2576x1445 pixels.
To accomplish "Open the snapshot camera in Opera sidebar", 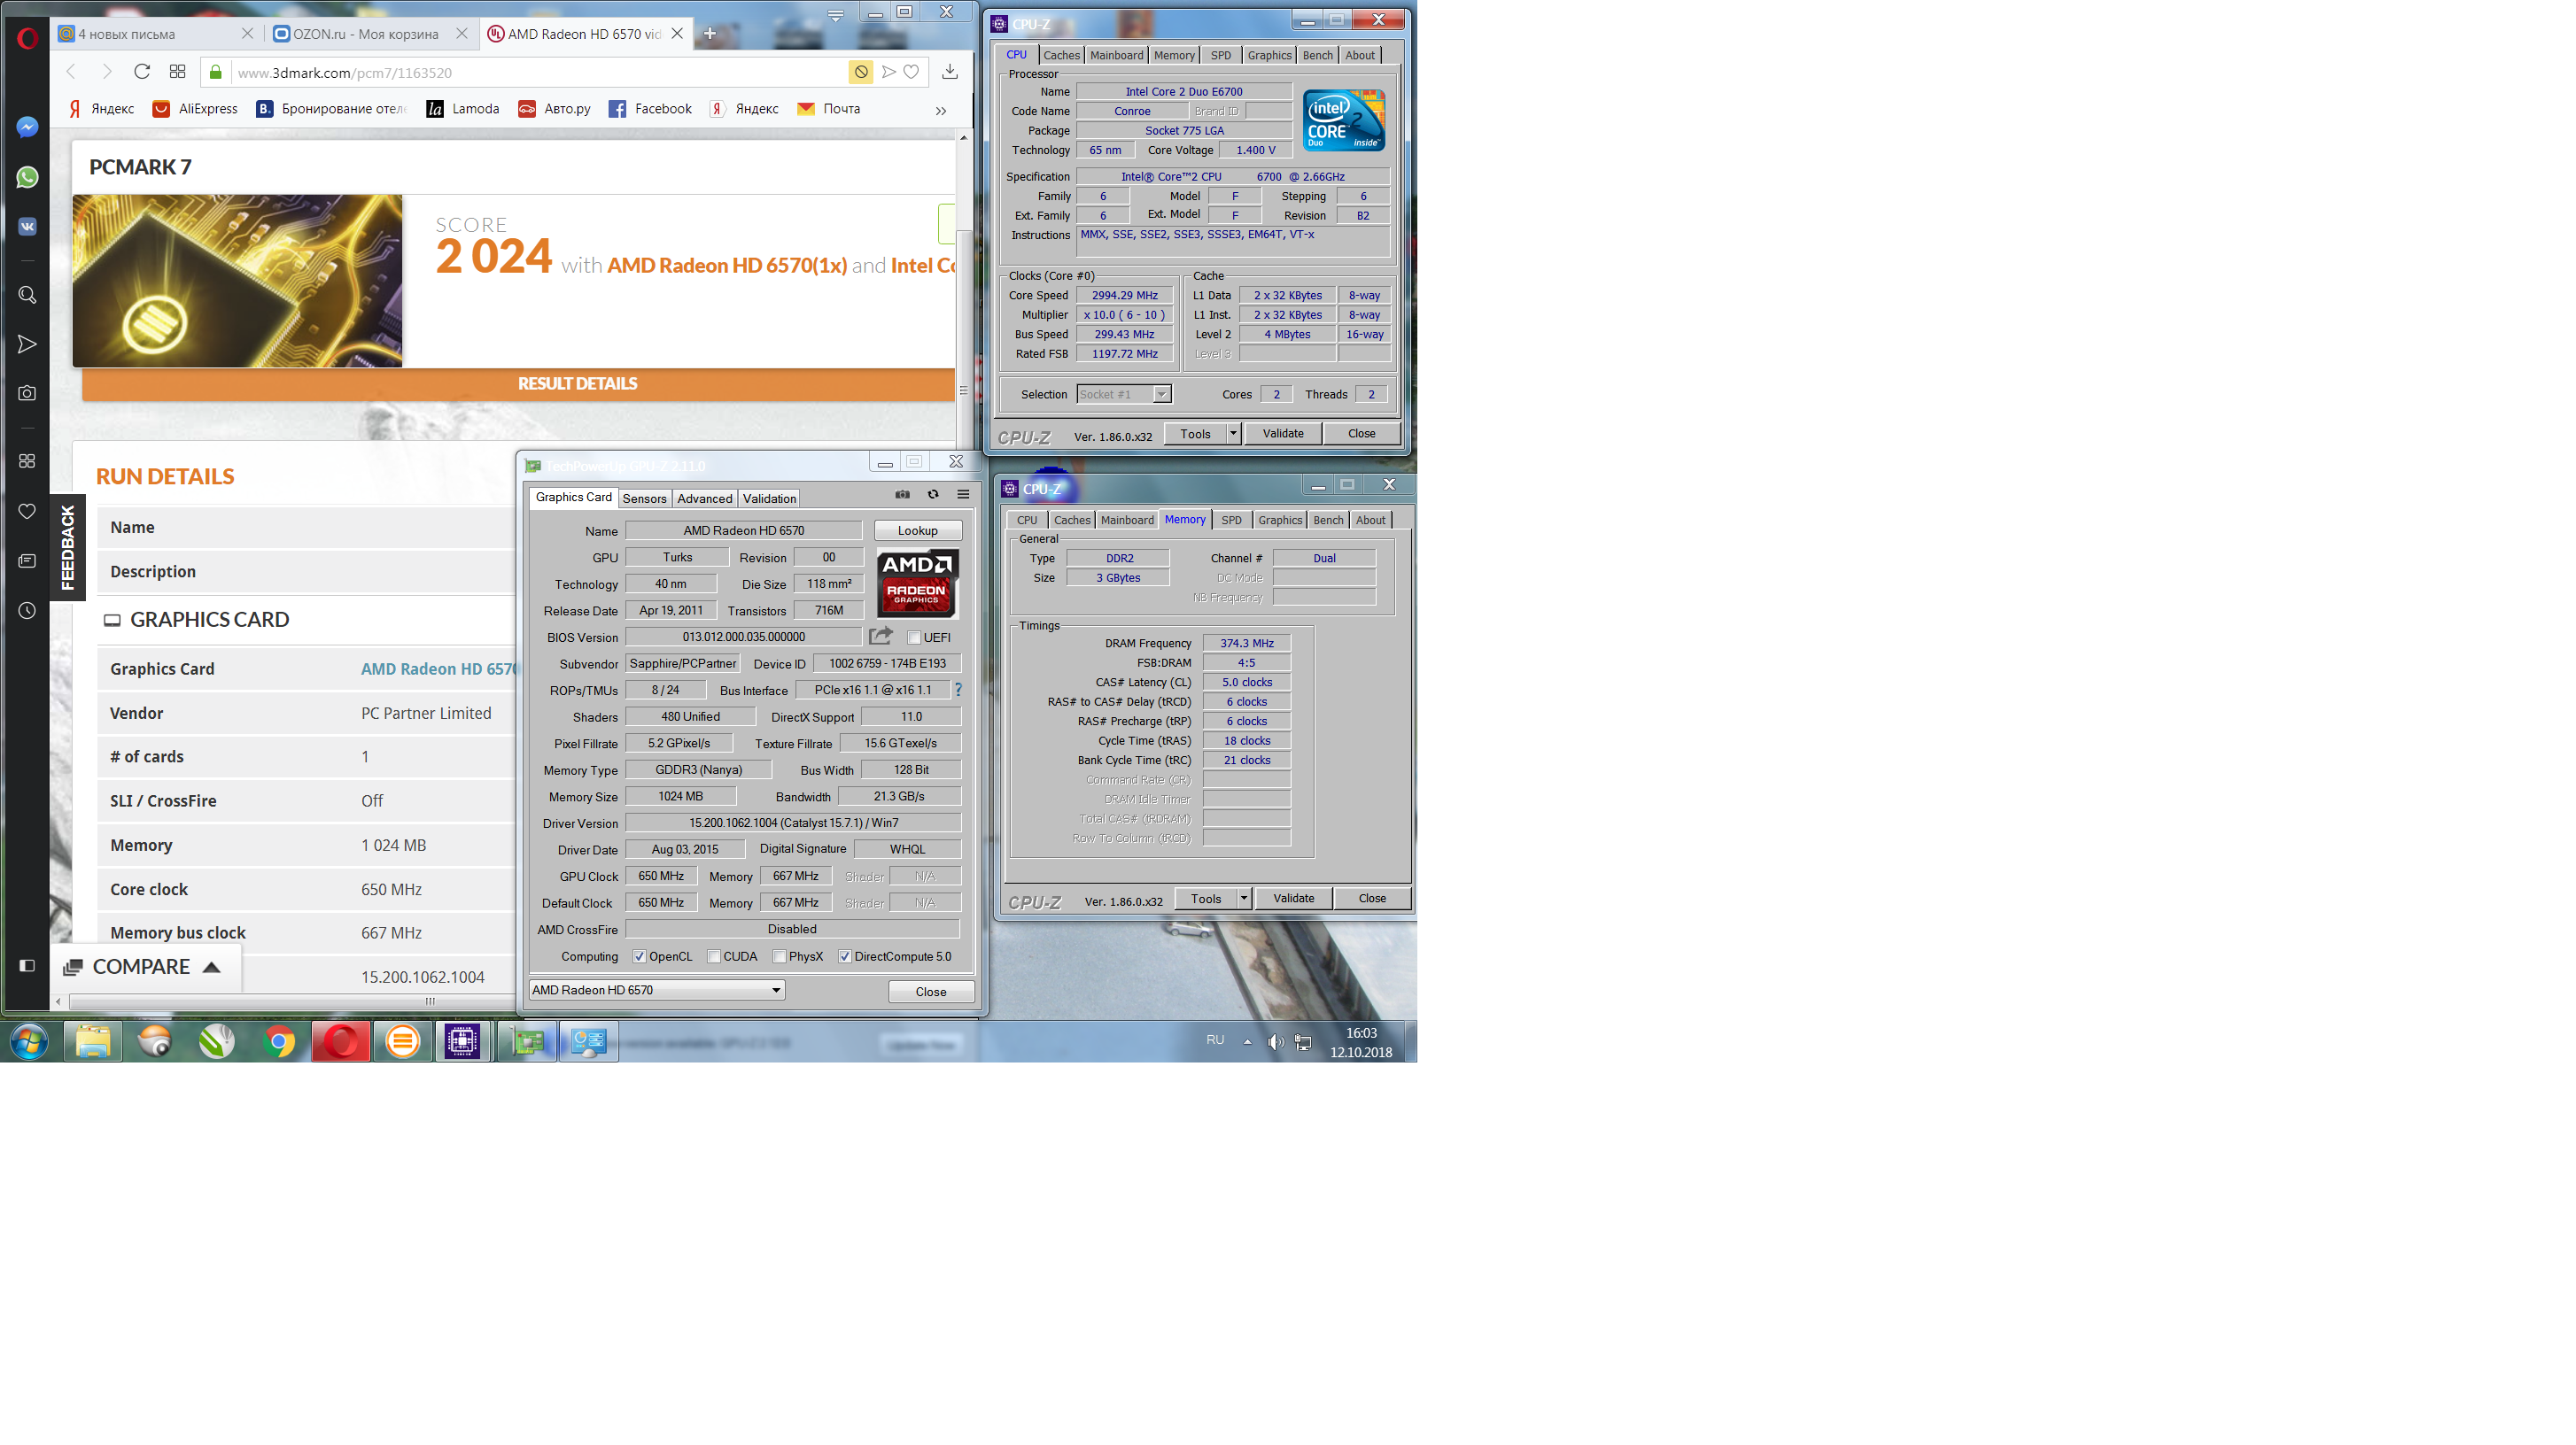I will 27,394.
